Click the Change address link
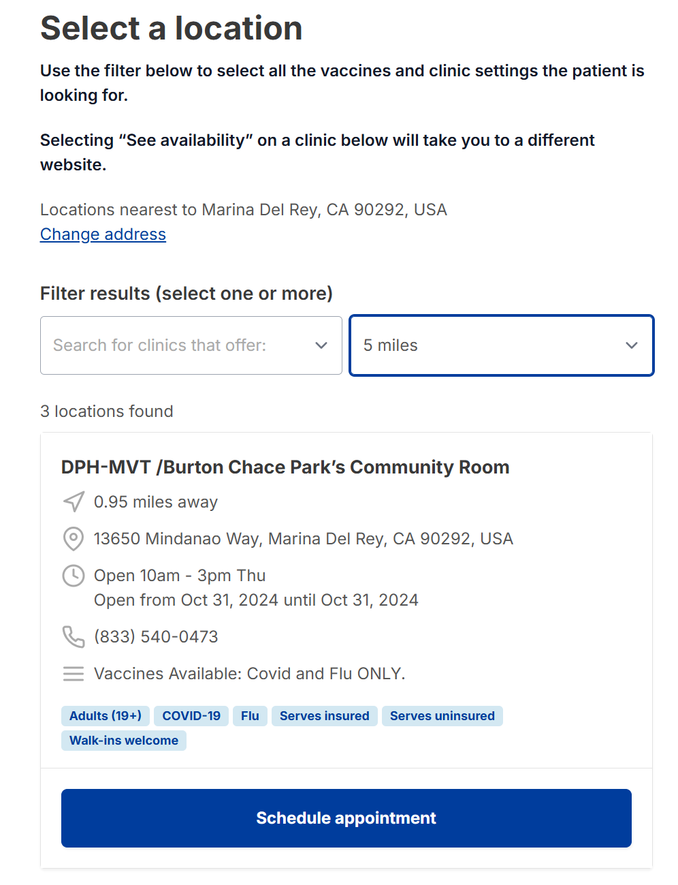The height and width of the screenshot is (885, 678). point(103,234)
